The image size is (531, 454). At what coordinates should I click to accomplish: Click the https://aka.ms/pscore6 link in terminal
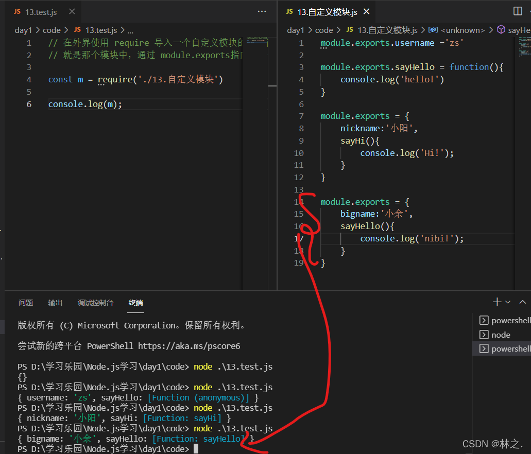(189, 346)
